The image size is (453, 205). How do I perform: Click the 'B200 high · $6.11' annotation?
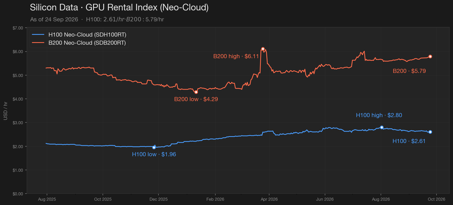[x=236, y=56]
